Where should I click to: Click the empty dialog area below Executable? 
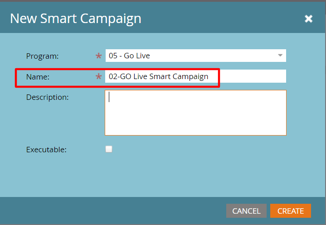click(162, 176)
